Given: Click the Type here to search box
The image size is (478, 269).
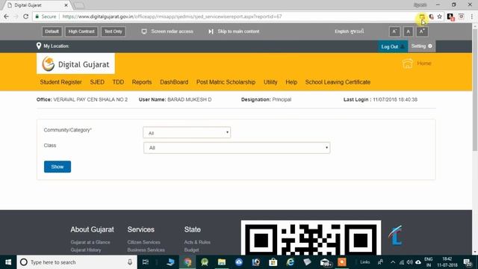Looking at the screenshot, I should coord(76,262).
